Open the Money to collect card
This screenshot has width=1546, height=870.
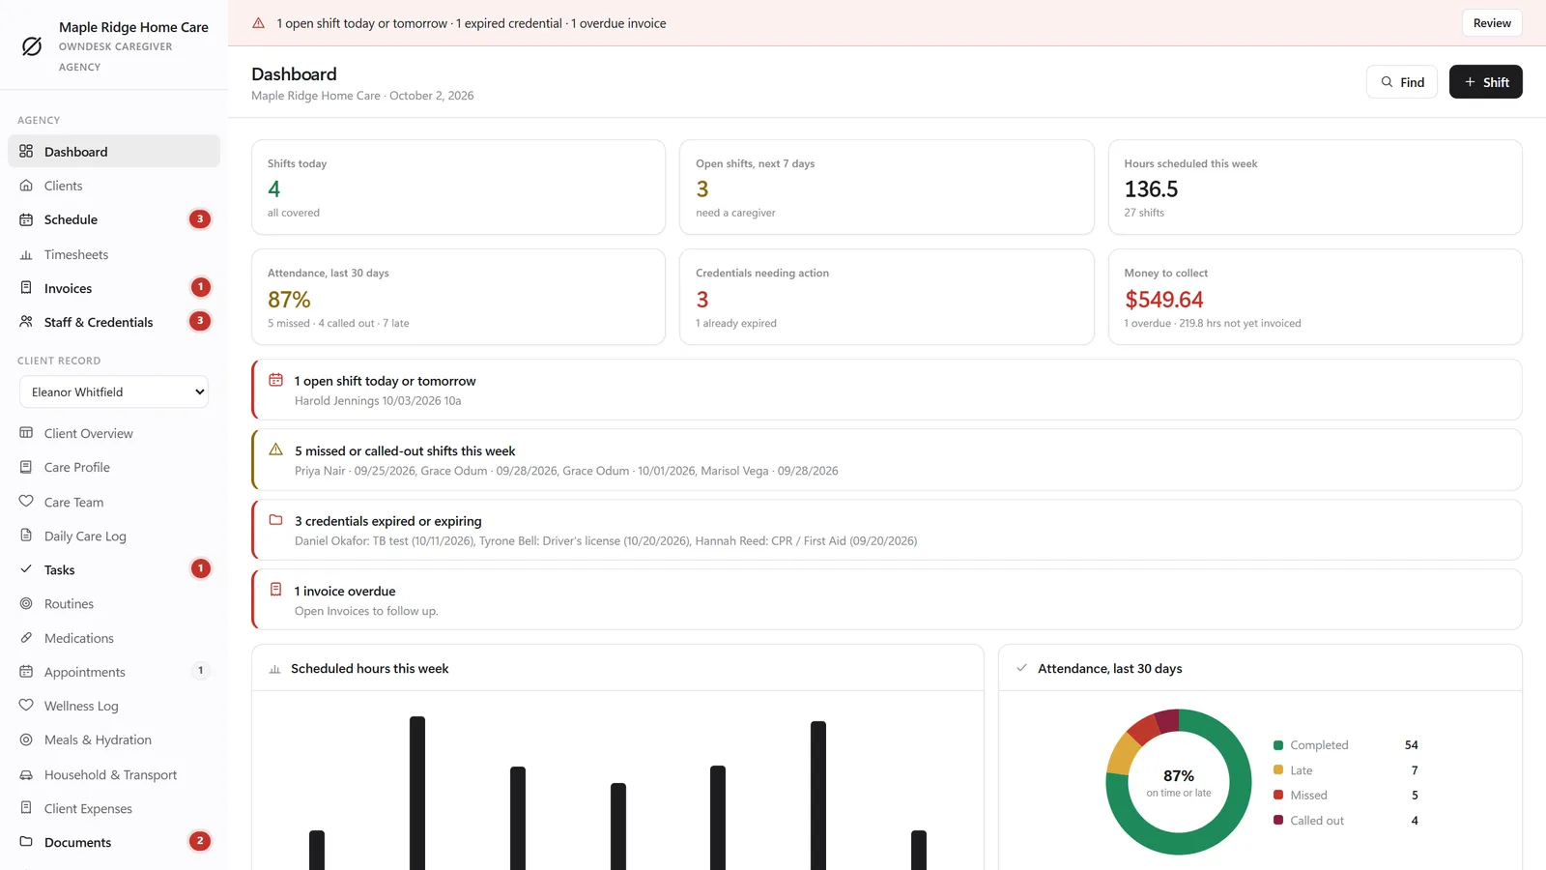point(1315,297)
